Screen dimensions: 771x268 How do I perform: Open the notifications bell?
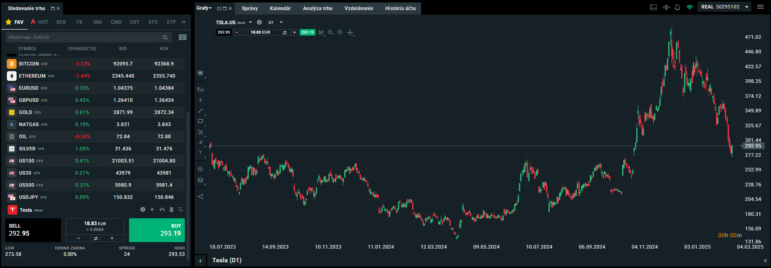click(x=677, y=7)
